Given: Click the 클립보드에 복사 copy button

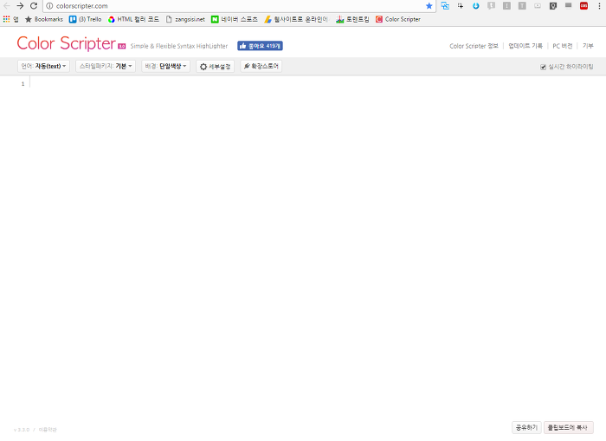Looking at the screenshot, I should (568, 427).
